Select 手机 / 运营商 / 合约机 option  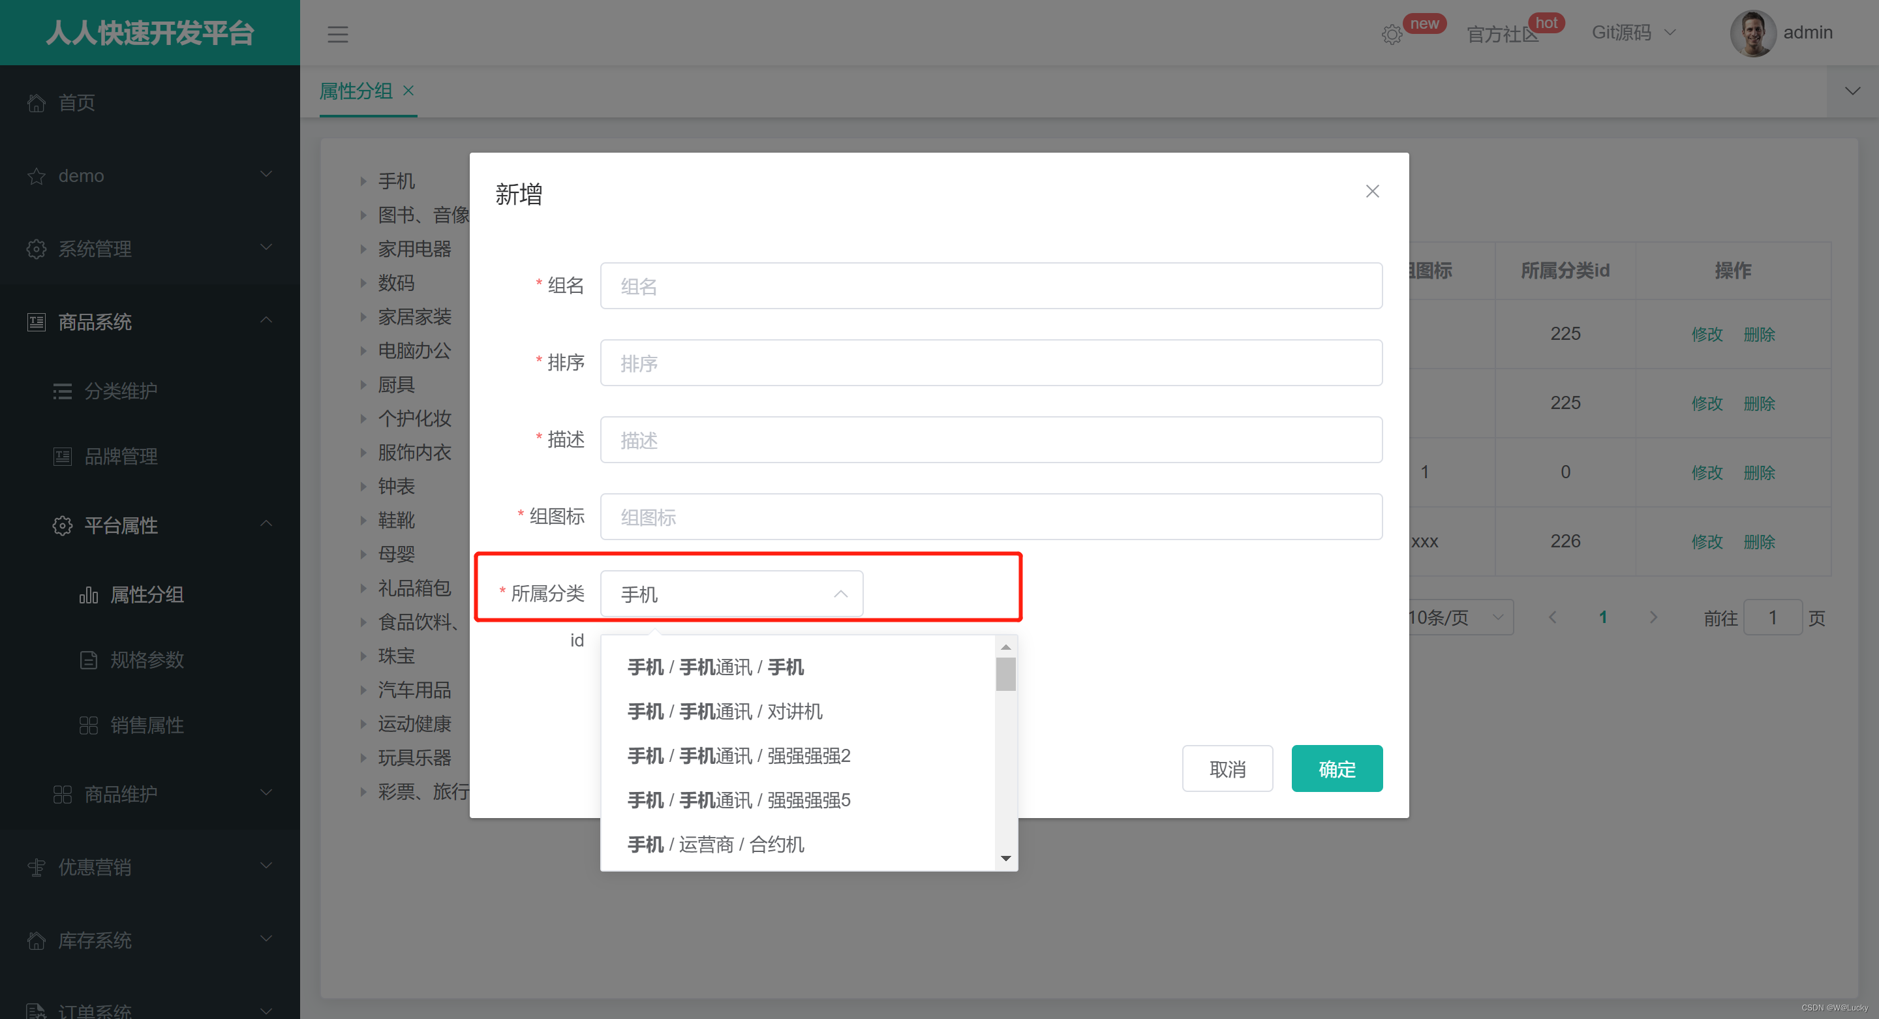click(x=716, y=844)
